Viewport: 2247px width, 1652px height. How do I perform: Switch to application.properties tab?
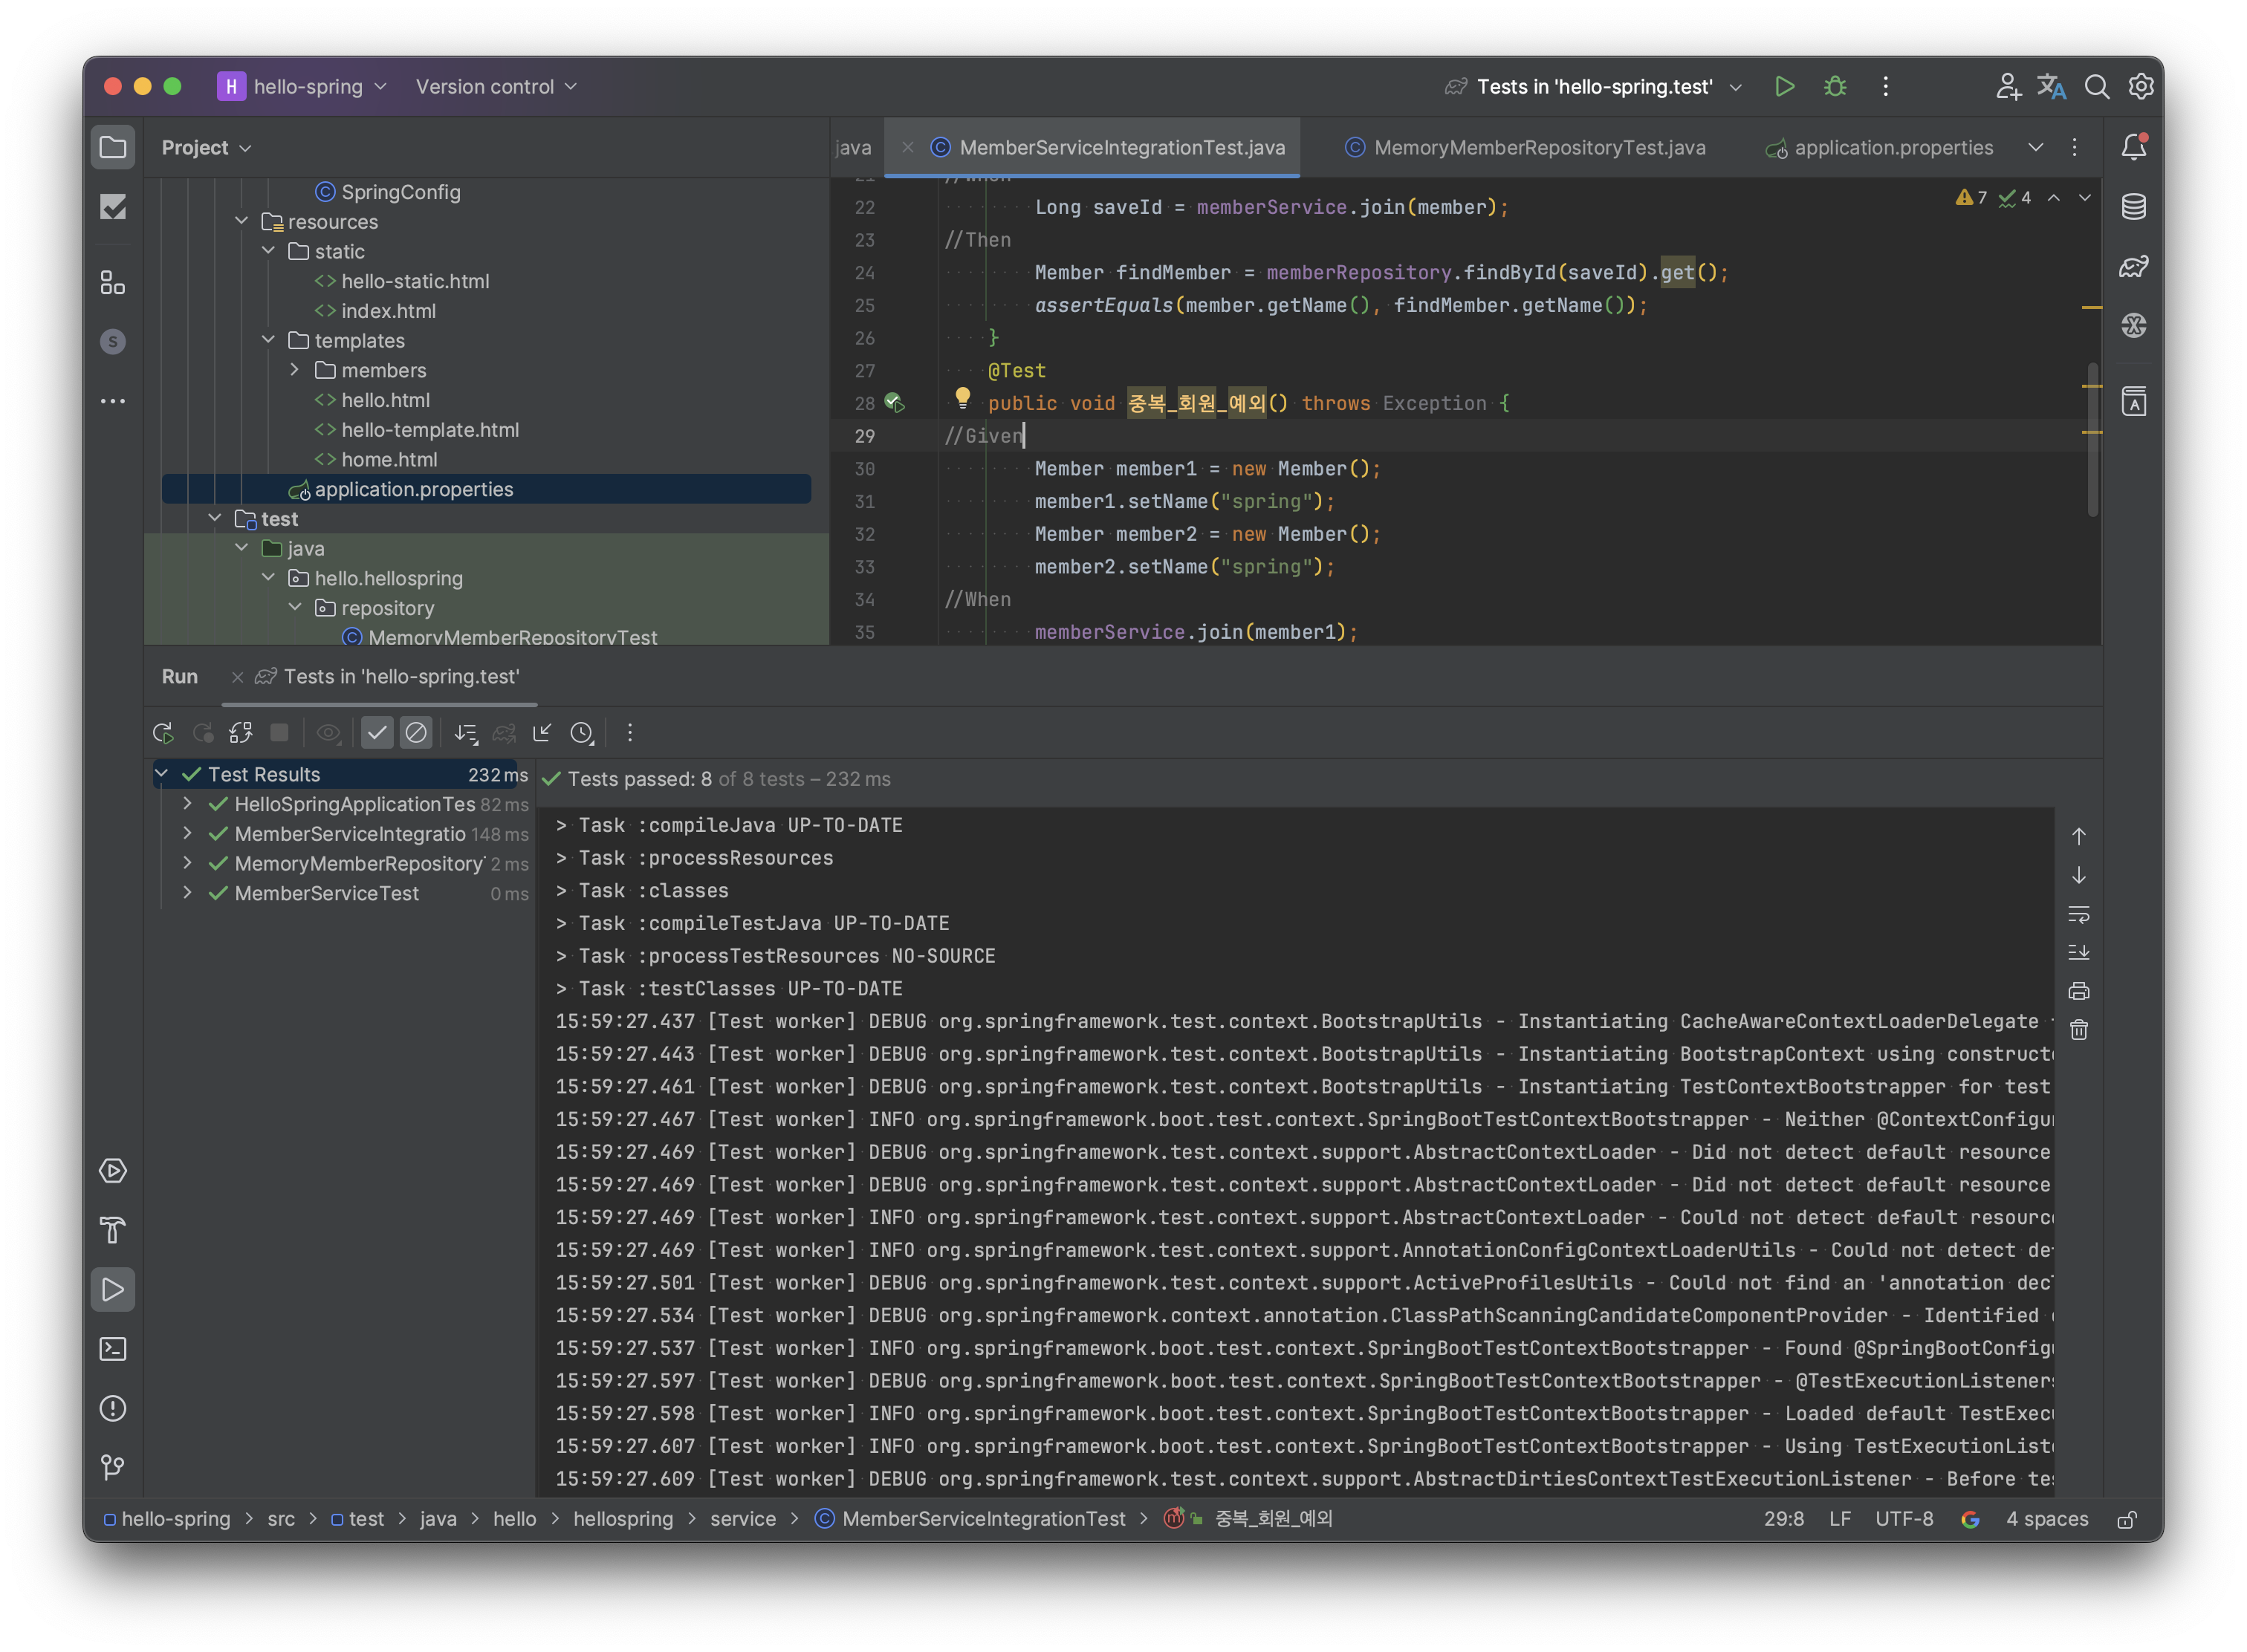(x=1879, y=148)
